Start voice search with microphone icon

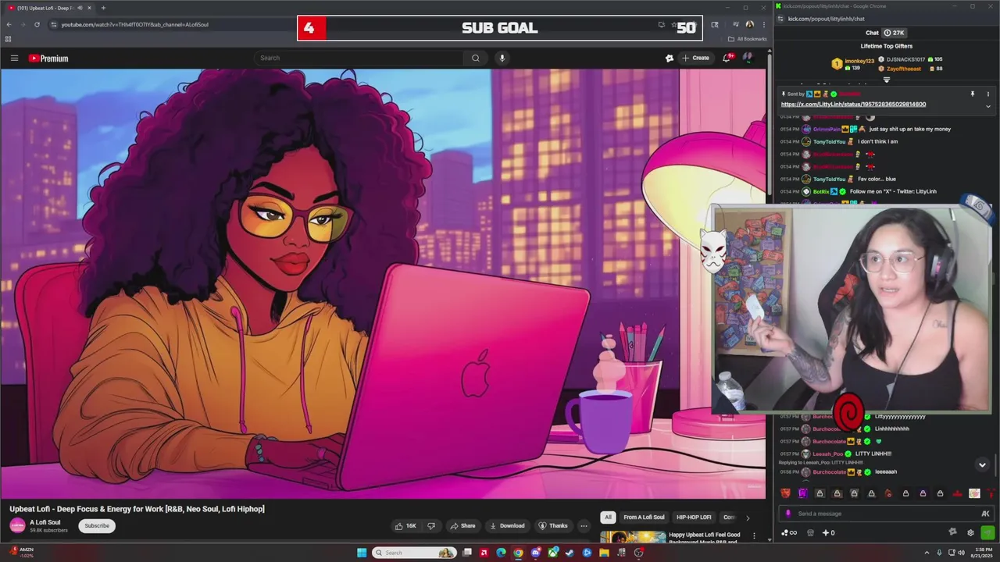[502, 58]
